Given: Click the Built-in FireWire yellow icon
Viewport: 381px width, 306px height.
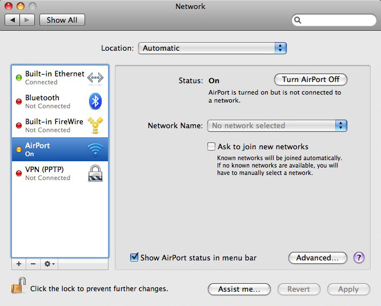Looking at the screenshot, I should [95, 125].
